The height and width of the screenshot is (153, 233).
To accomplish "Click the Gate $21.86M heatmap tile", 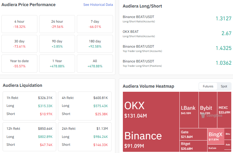I will tap(193, 134).
